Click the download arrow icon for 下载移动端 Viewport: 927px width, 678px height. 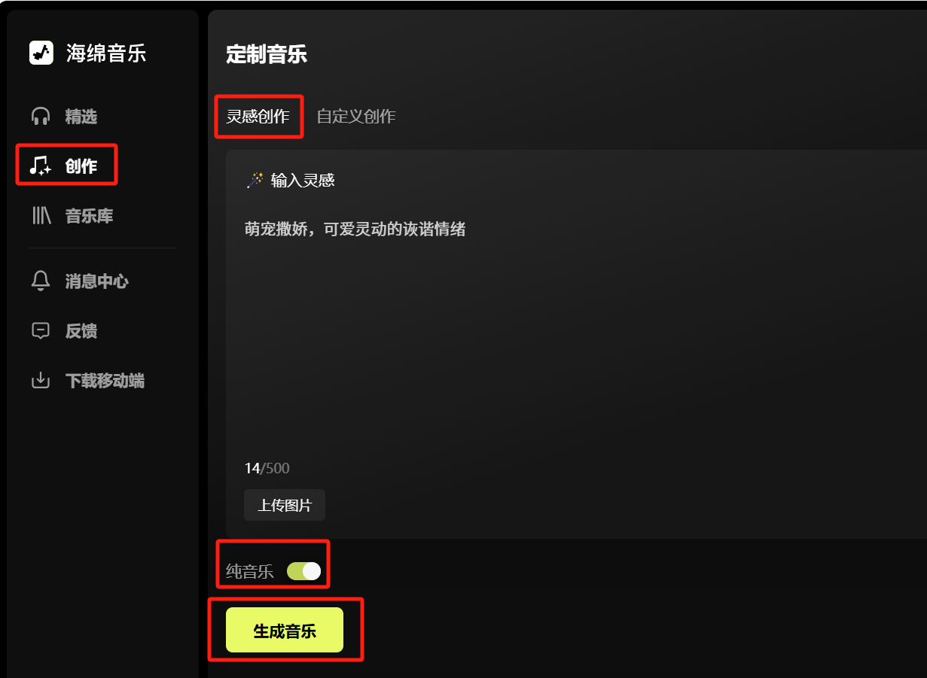pos(41,381)
